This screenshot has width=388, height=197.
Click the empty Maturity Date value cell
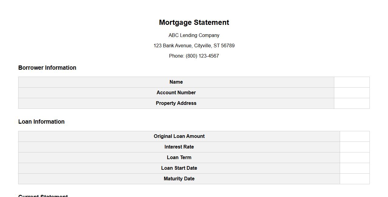click(x=354, y=179)
